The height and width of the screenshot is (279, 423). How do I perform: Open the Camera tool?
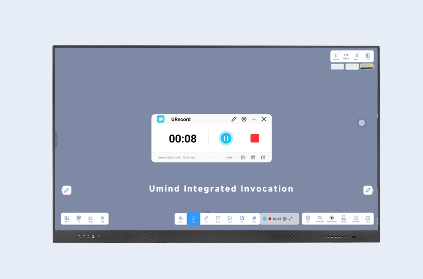point(343,219)
